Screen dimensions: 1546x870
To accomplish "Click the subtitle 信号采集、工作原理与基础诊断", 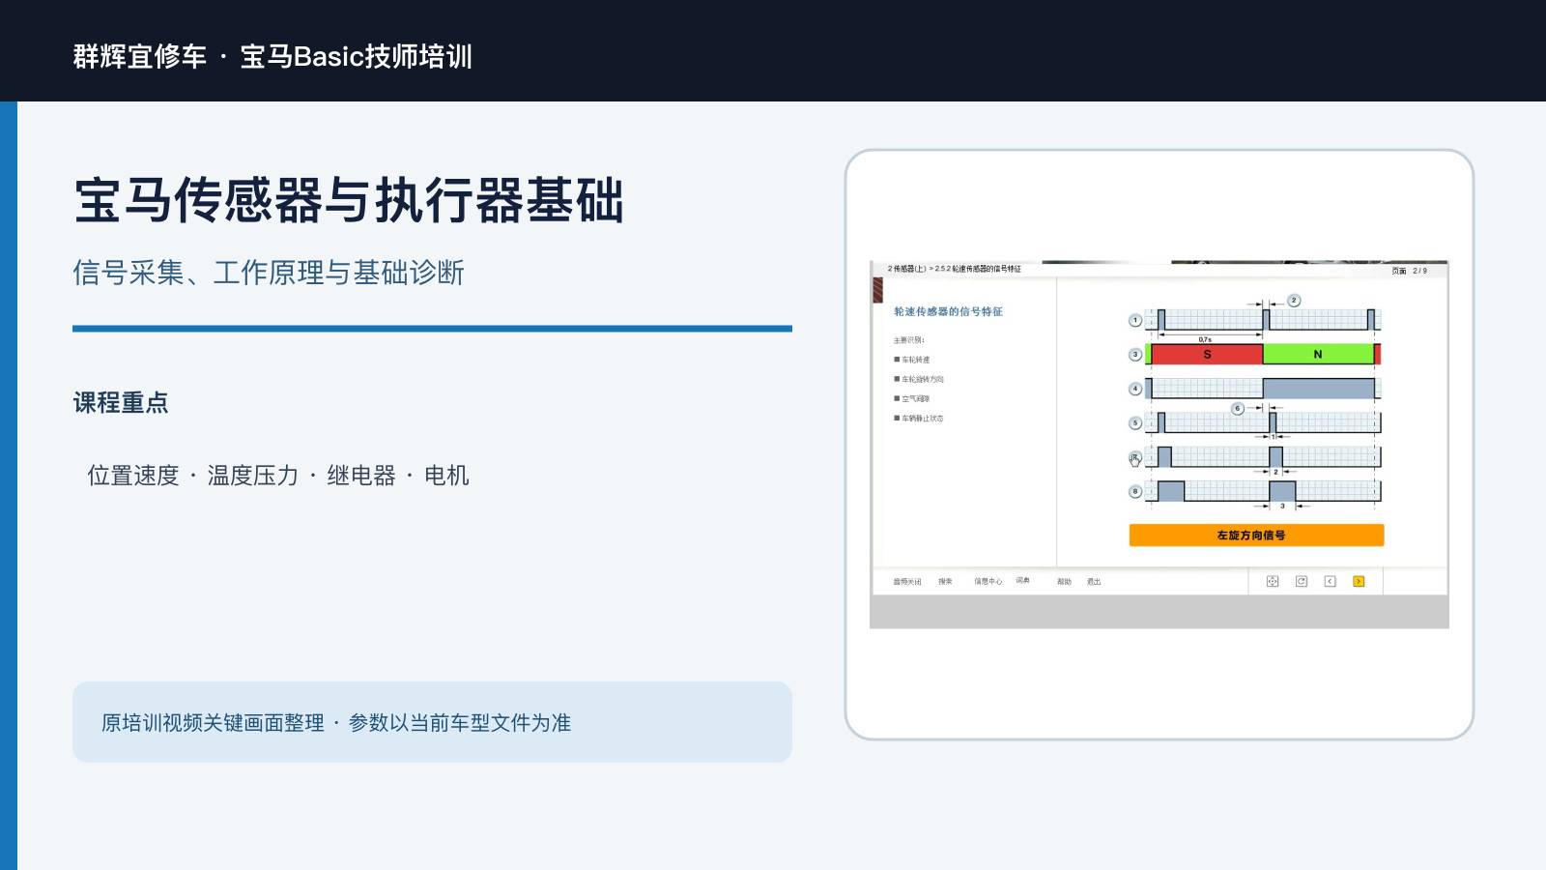I will [x=269, y=273].
